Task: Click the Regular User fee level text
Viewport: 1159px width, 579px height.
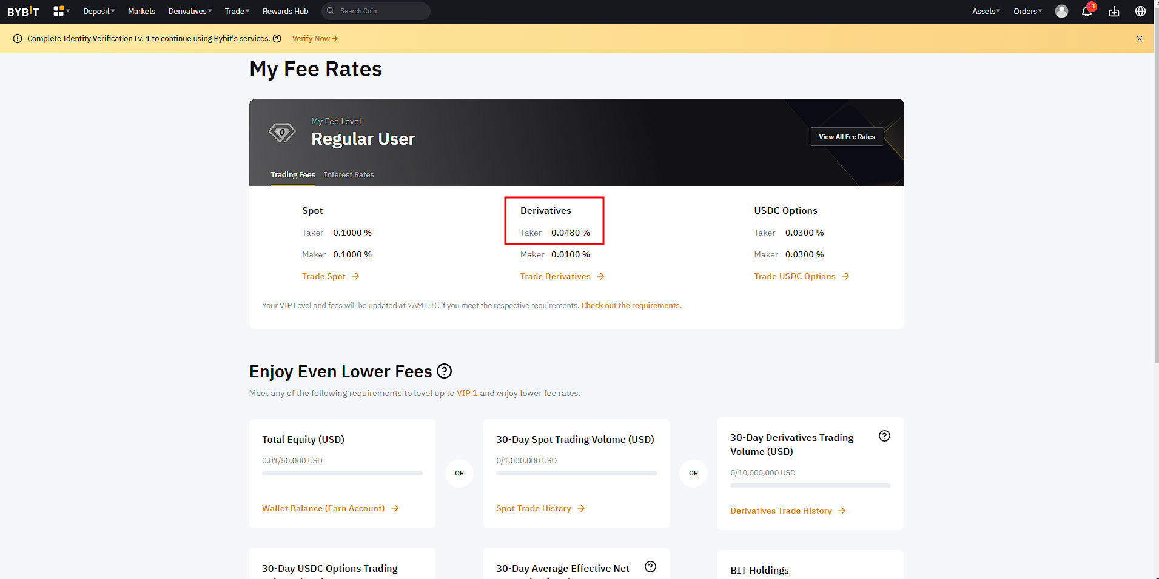Action: [363, 139]
